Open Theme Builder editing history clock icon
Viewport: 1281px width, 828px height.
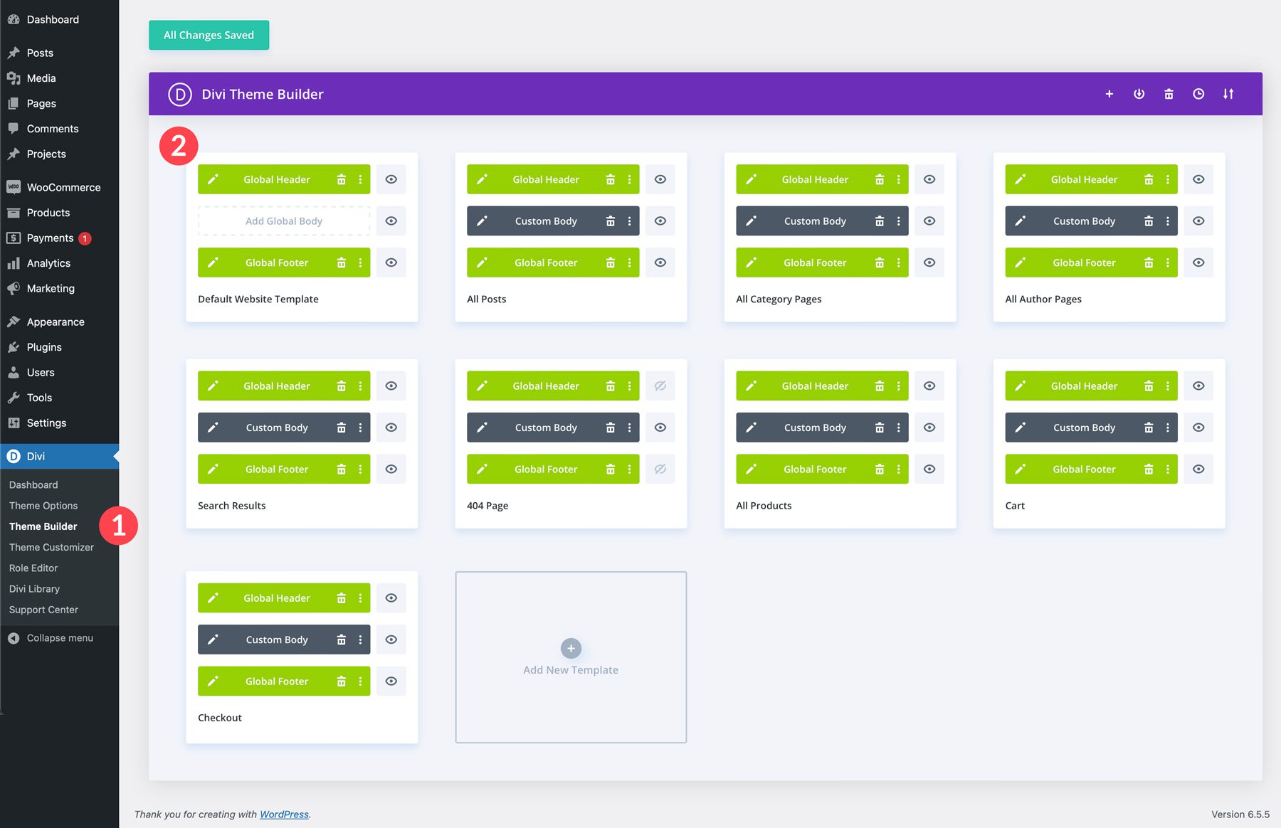pyautogui.click(x=1198, y=93)
